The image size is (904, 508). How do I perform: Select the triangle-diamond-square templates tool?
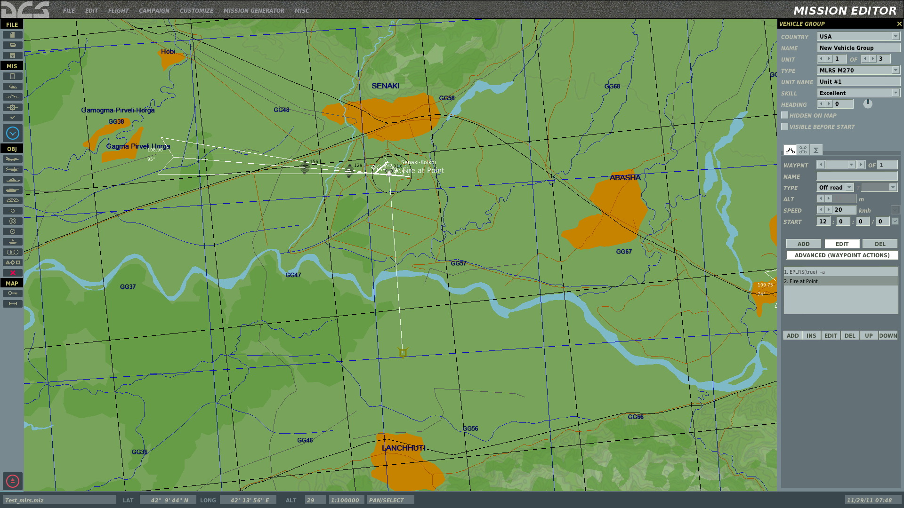coord(13,262)
